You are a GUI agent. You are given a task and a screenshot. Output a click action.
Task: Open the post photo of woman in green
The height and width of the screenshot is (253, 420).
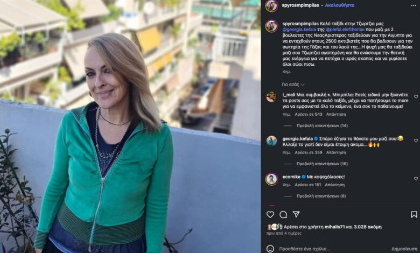pyautogui.click(x=130, y=127)
